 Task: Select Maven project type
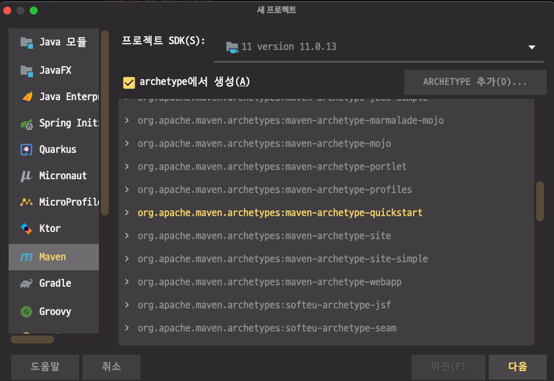point(53,257)
